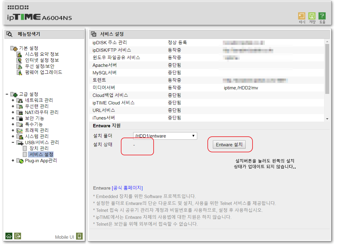337x245 pixels.
Task: Click the 기본 설정 folder icon
Action: point(14,48)
